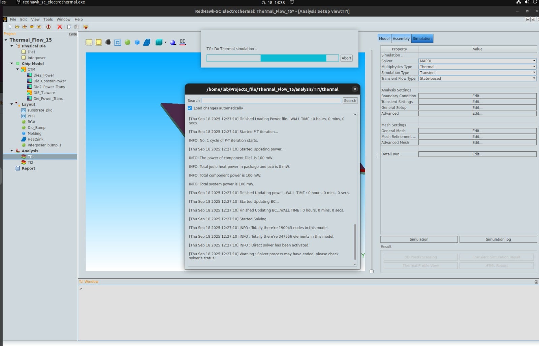Collapse the CTM tree node
Viewport: 539px width, 346px height.
coord(18,69)
